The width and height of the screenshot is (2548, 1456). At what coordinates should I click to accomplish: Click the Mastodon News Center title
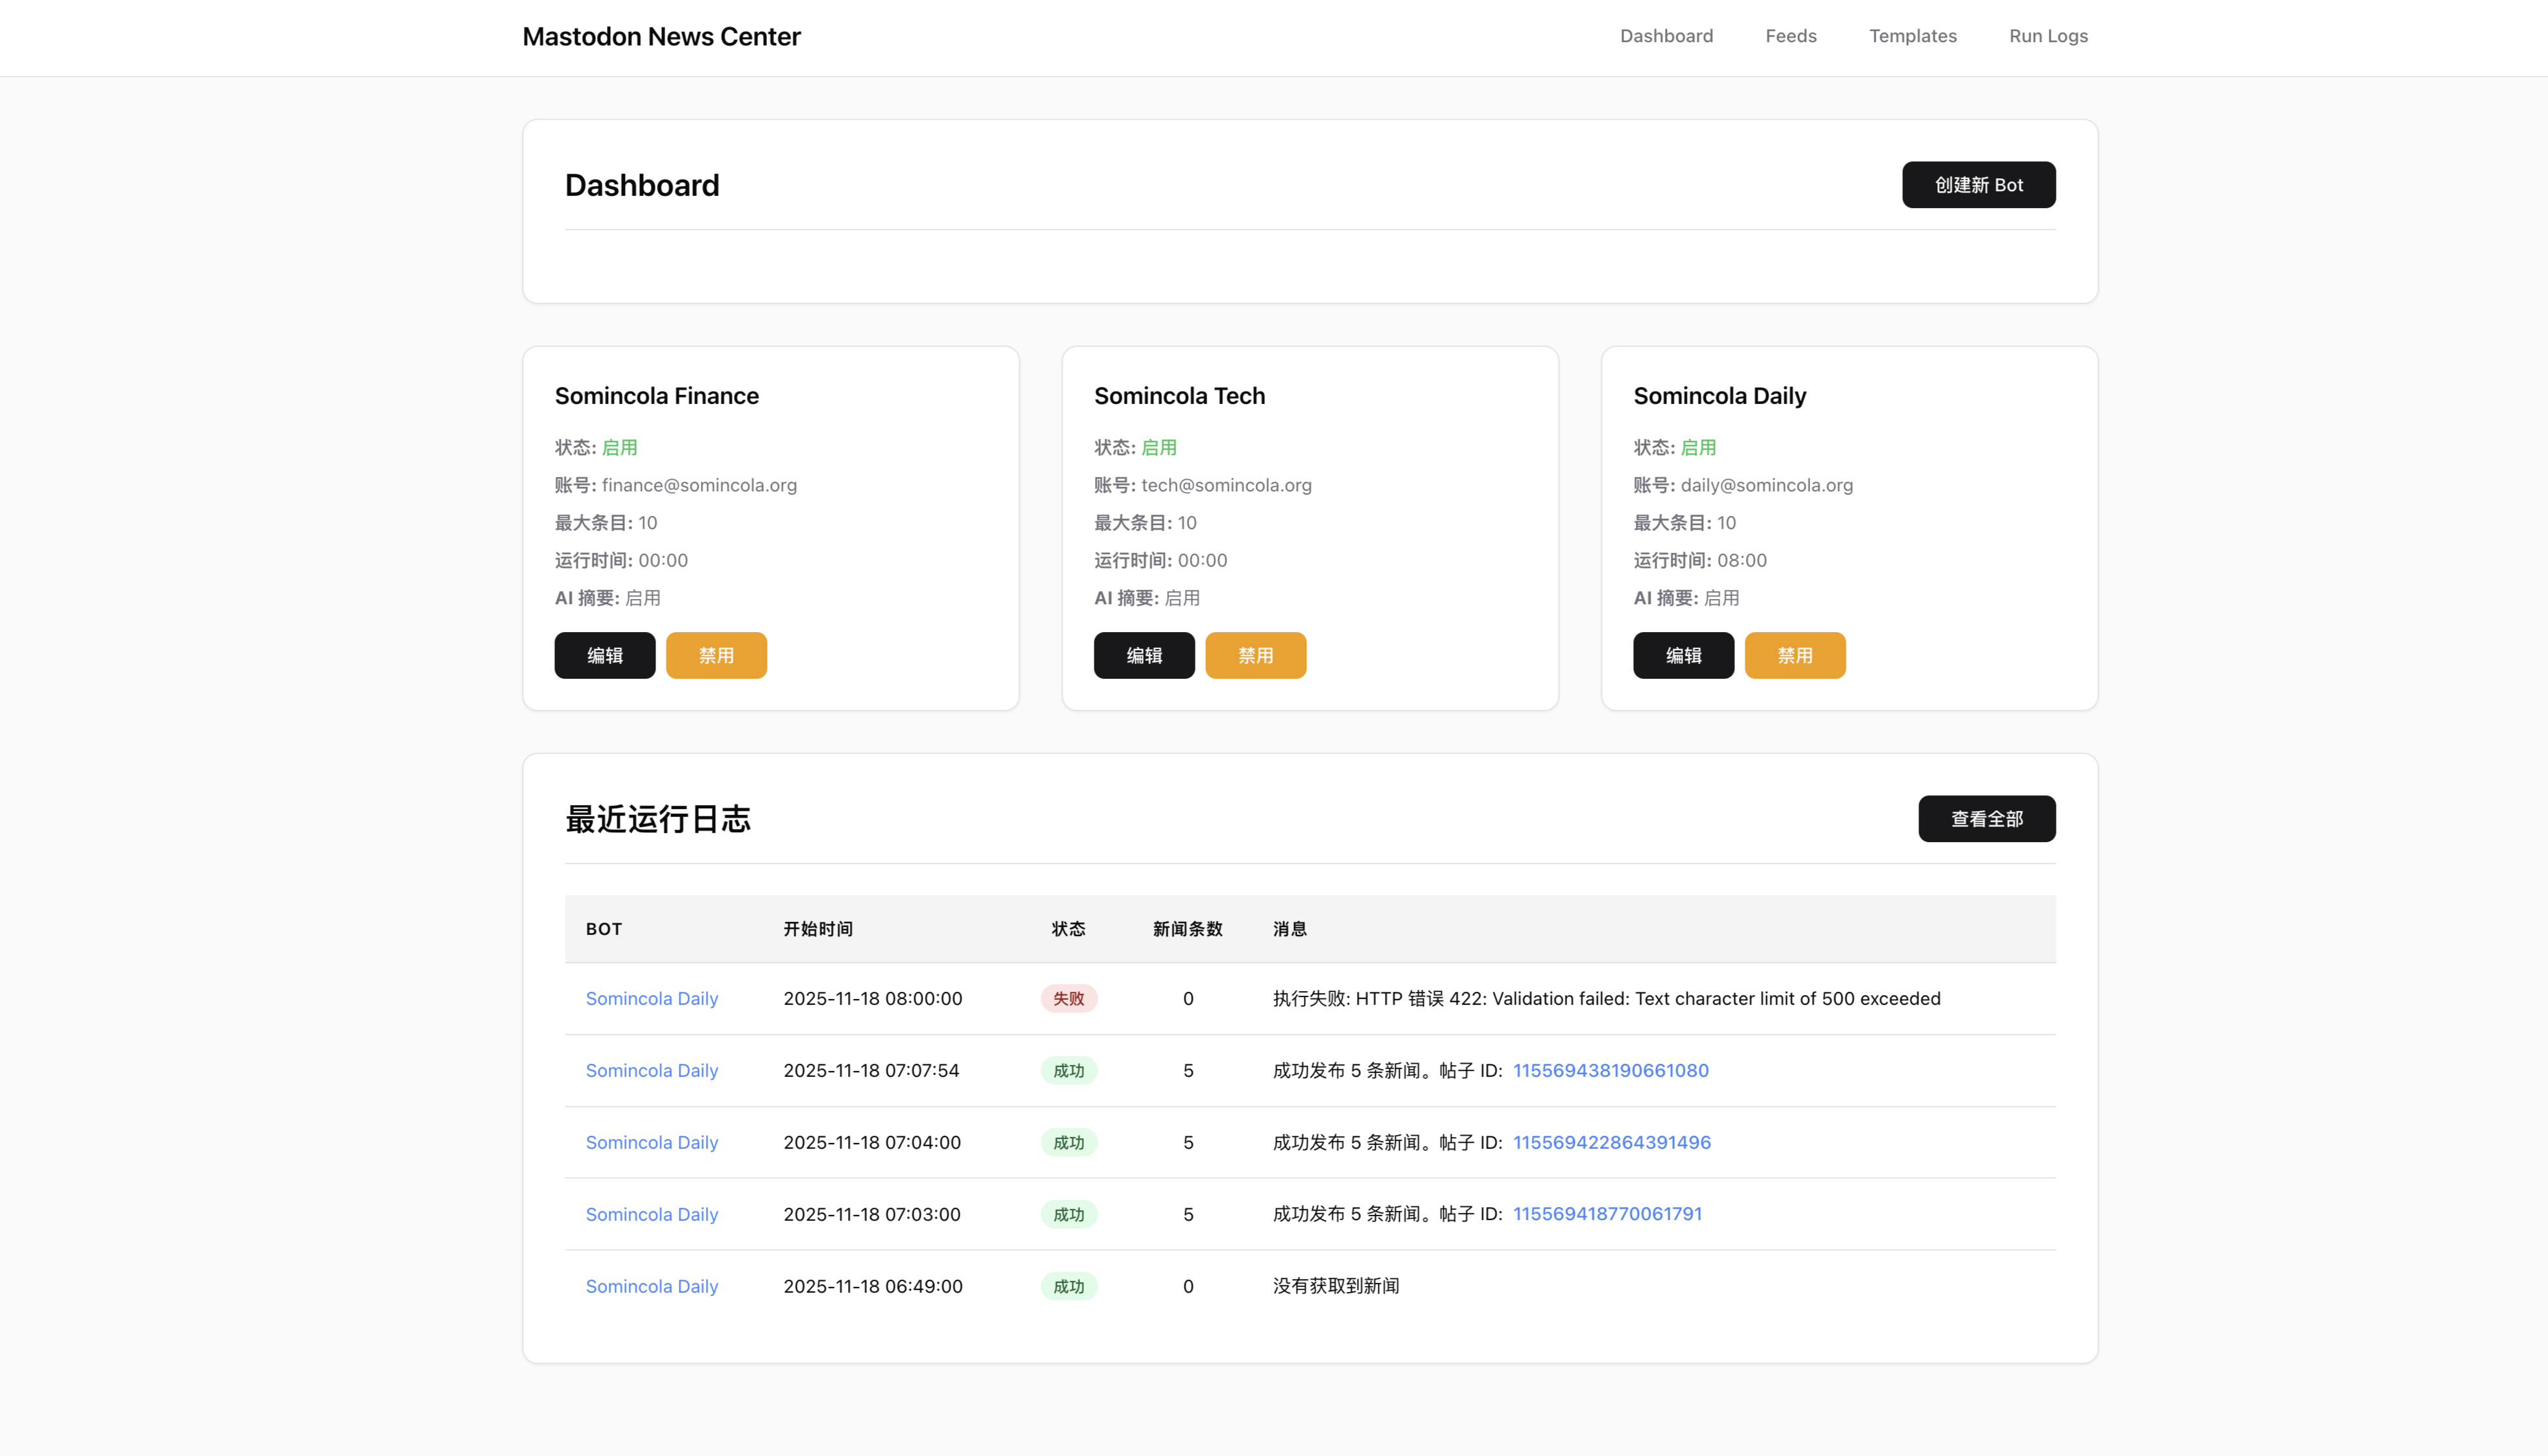pyautogui.click(x=661, y=36)
